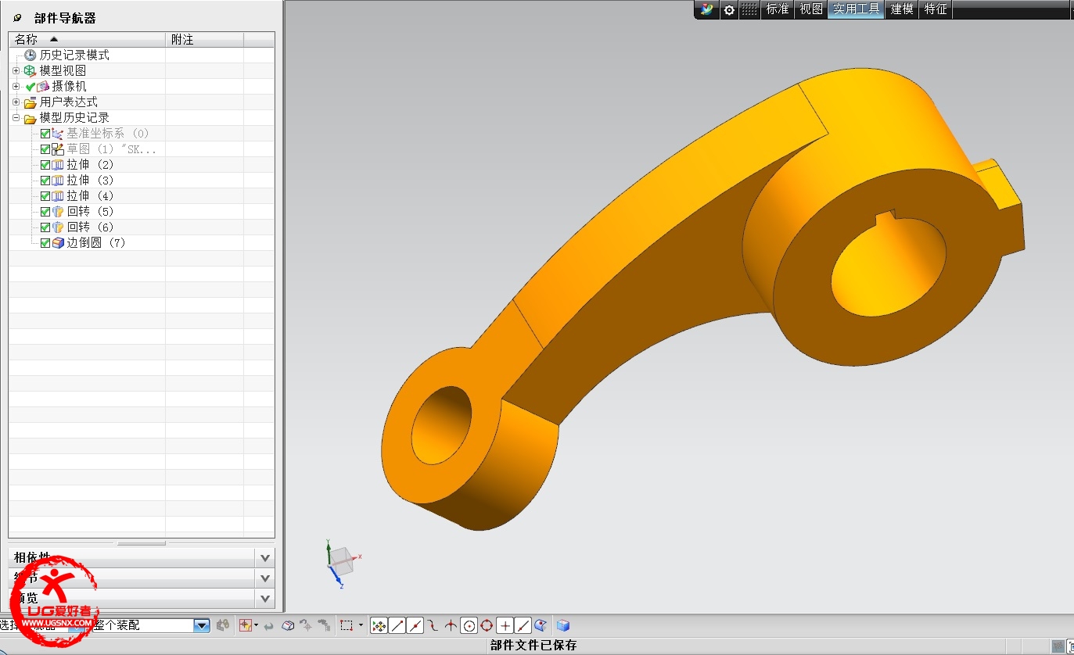Toggle the end point snap icon

point(397,625)
